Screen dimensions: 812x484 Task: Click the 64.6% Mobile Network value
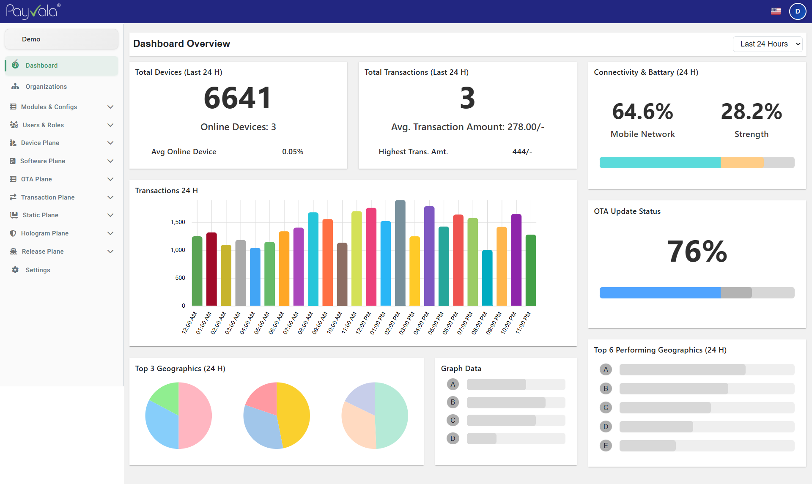[643, 112]
